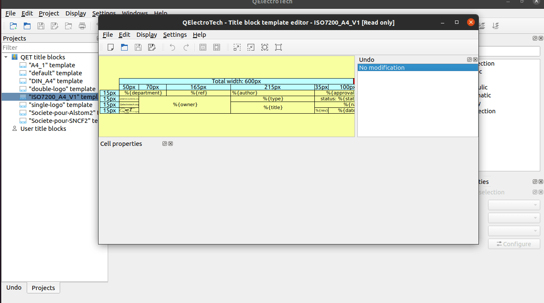Click the %{ref} cell
The height and width of the screenshot is (303, 544).
198,93
